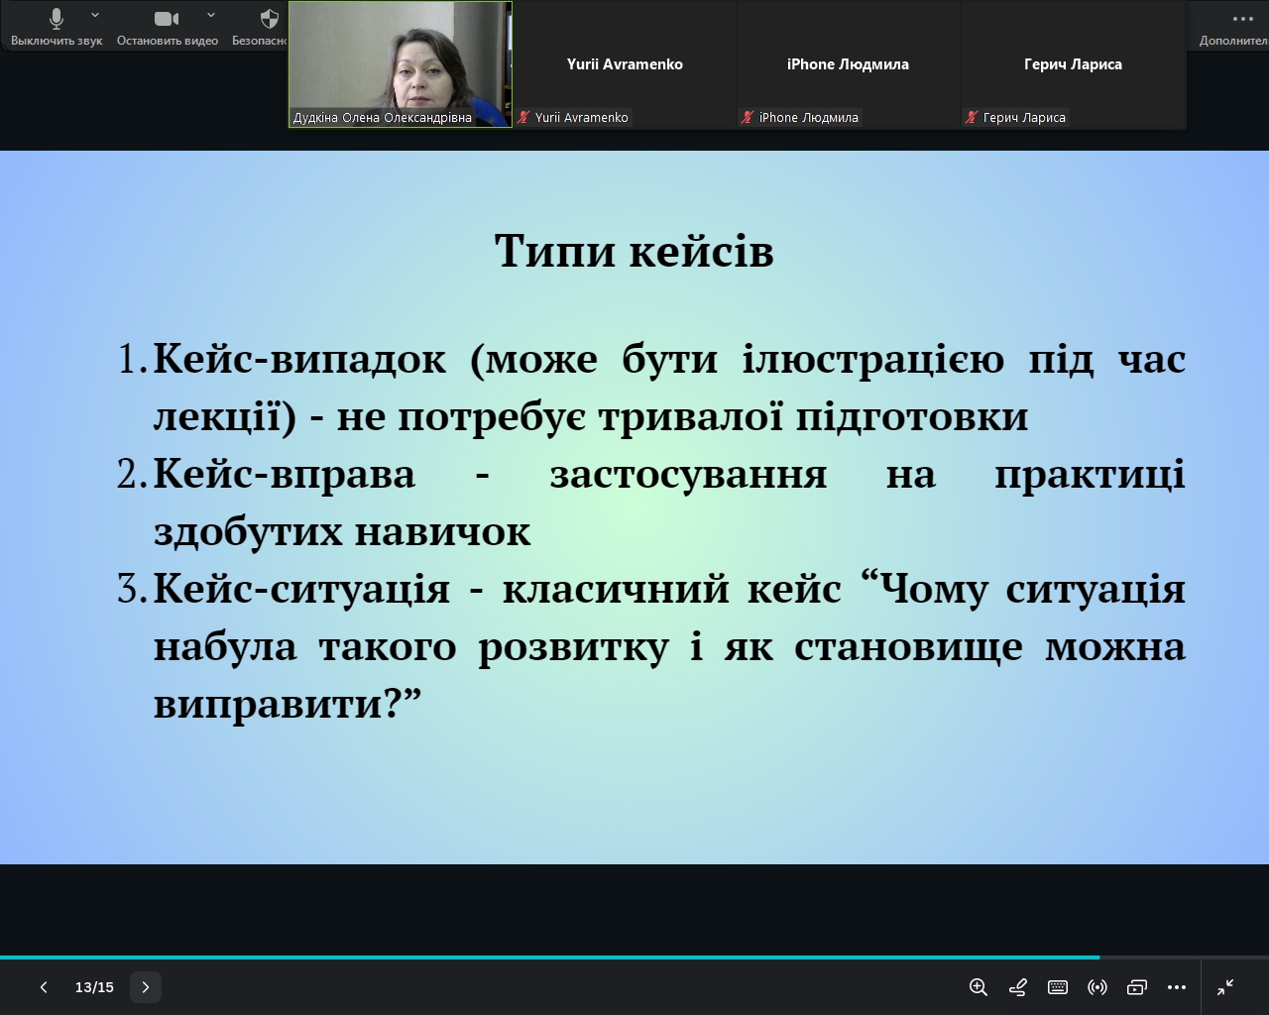Open the presenter view screen icon
1269x1015 pixels.
[1137, 987]
